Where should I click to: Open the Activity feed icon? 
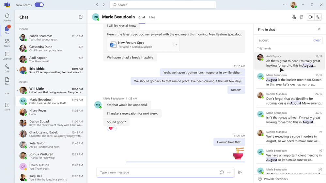[x=7, y=17]
